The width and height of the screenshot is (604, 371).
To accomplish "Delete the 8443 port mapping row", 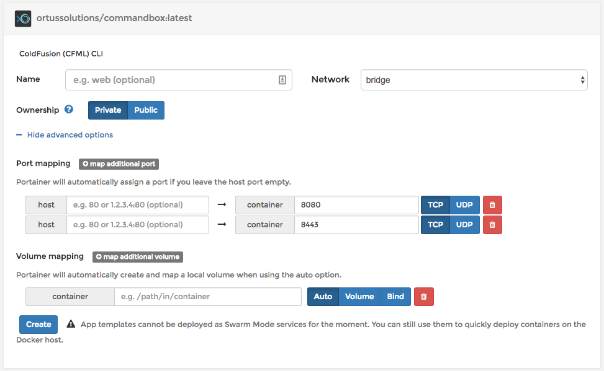I will point(492,225).
